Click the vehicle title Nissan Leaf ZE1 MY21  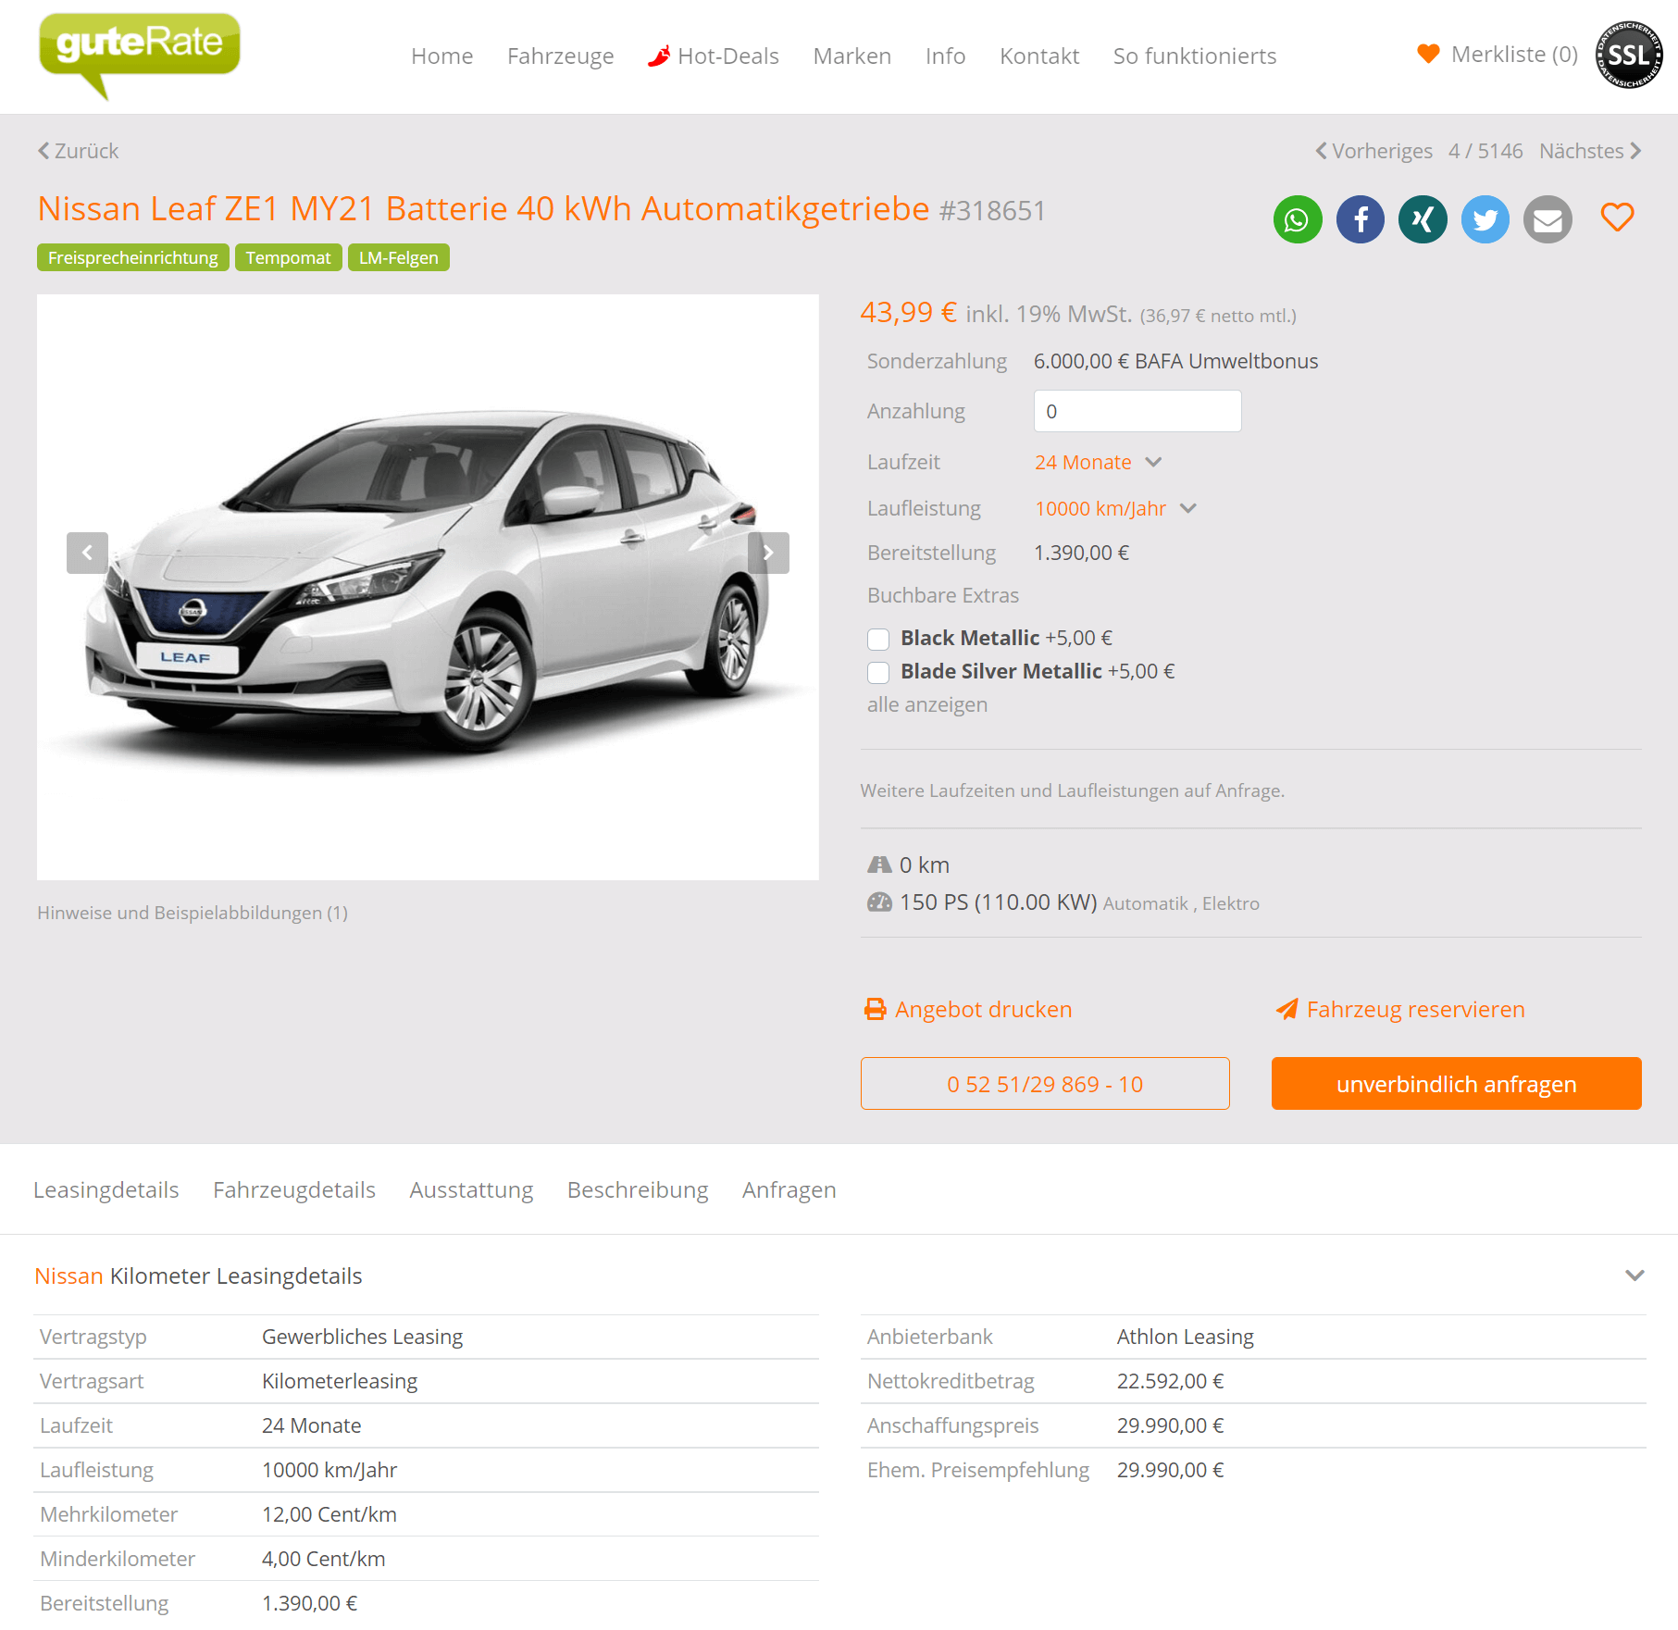(483, 209)
